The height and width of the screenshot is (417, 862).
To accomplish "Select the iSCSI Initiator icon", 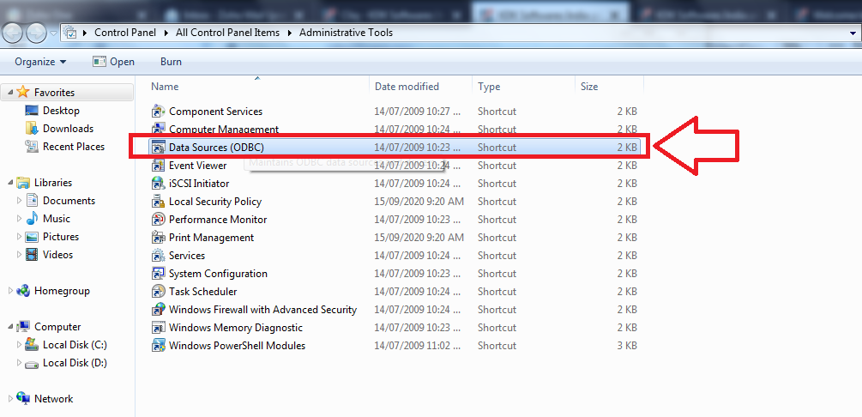I will click(159, 184).
